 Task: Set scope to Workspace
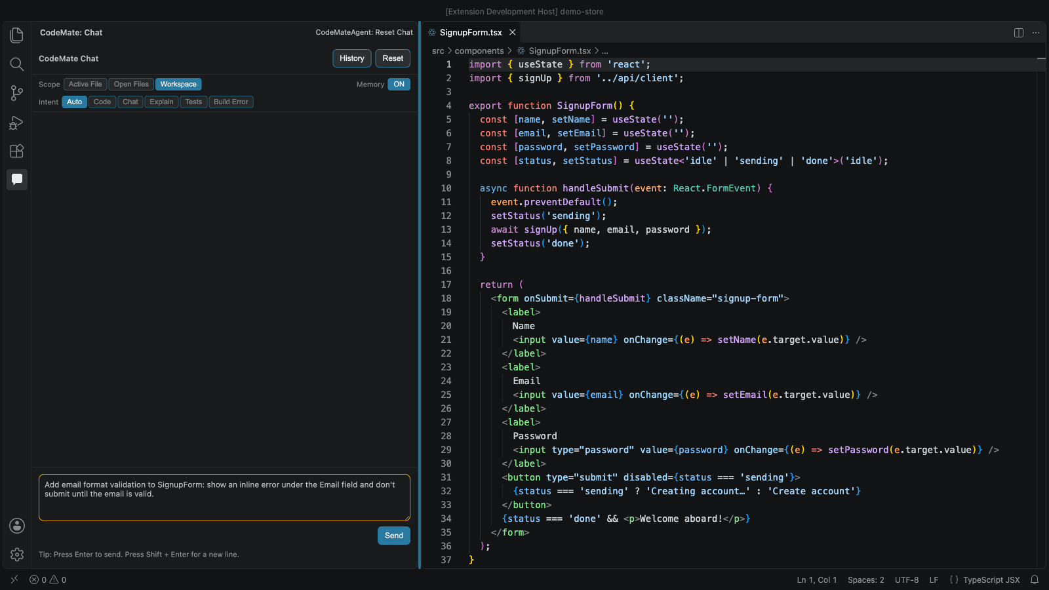tap(178, 84)
